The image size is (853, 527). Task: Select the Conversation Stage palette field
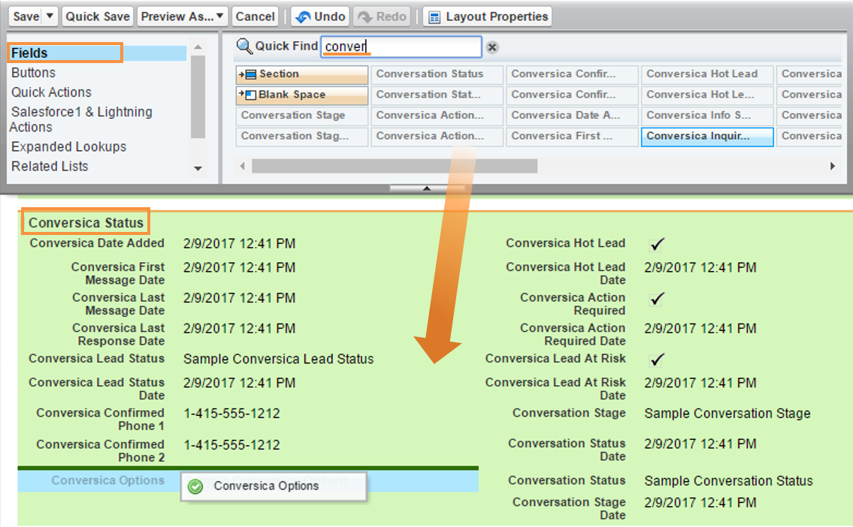(x=302, y=115)
